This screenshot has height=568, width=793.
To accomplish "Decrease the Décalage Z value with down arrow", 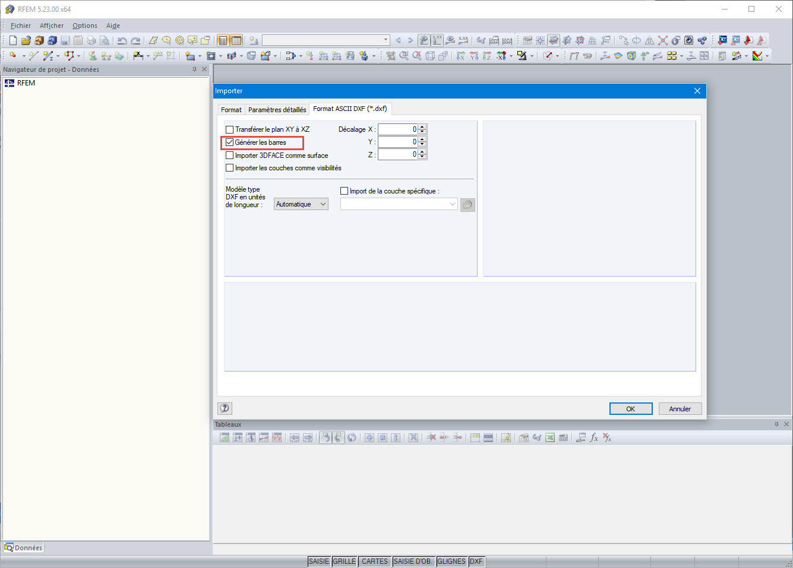I will (x=422, y=157).
